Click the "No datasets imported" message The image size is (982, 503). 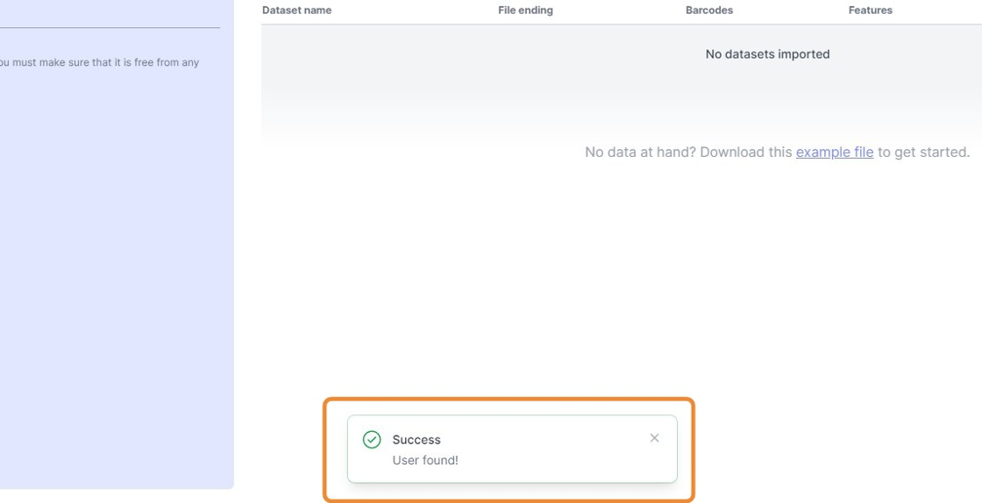[767, 54]
